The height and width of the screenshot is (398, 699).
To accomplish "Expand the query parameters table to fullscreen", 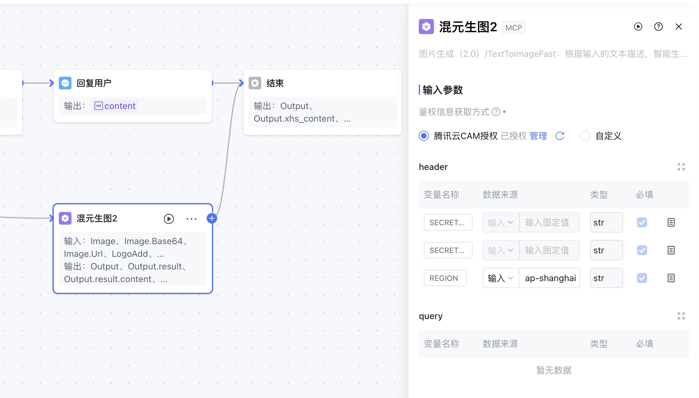I will (681, 316).
